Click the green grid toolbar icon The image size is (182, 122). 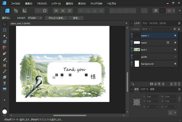pos(63,11)
